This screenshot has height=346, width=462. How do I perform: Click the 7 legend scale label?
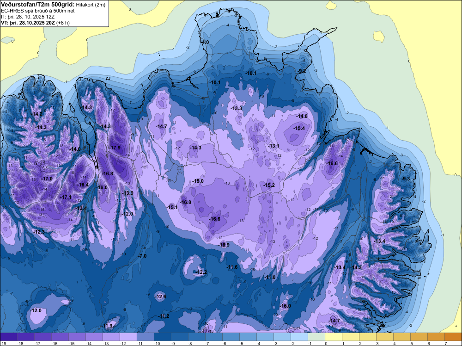(445, 343)
